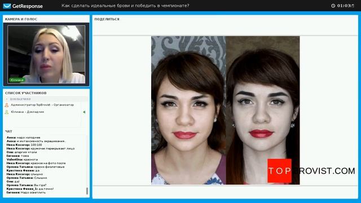Click the GetResponse logo
The width and height of the screenshot is (361, 203).
(23, 6)
